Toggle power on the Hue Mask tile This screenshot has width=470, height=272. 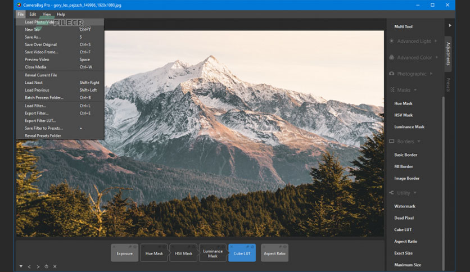[x=164, y=247]
